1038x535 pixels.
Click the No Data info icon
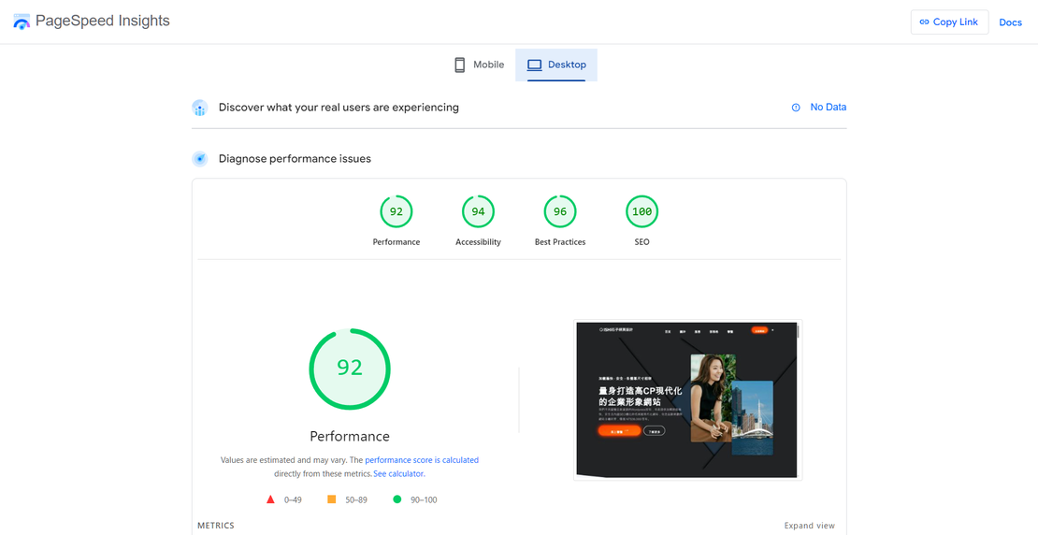coord(796,108)
